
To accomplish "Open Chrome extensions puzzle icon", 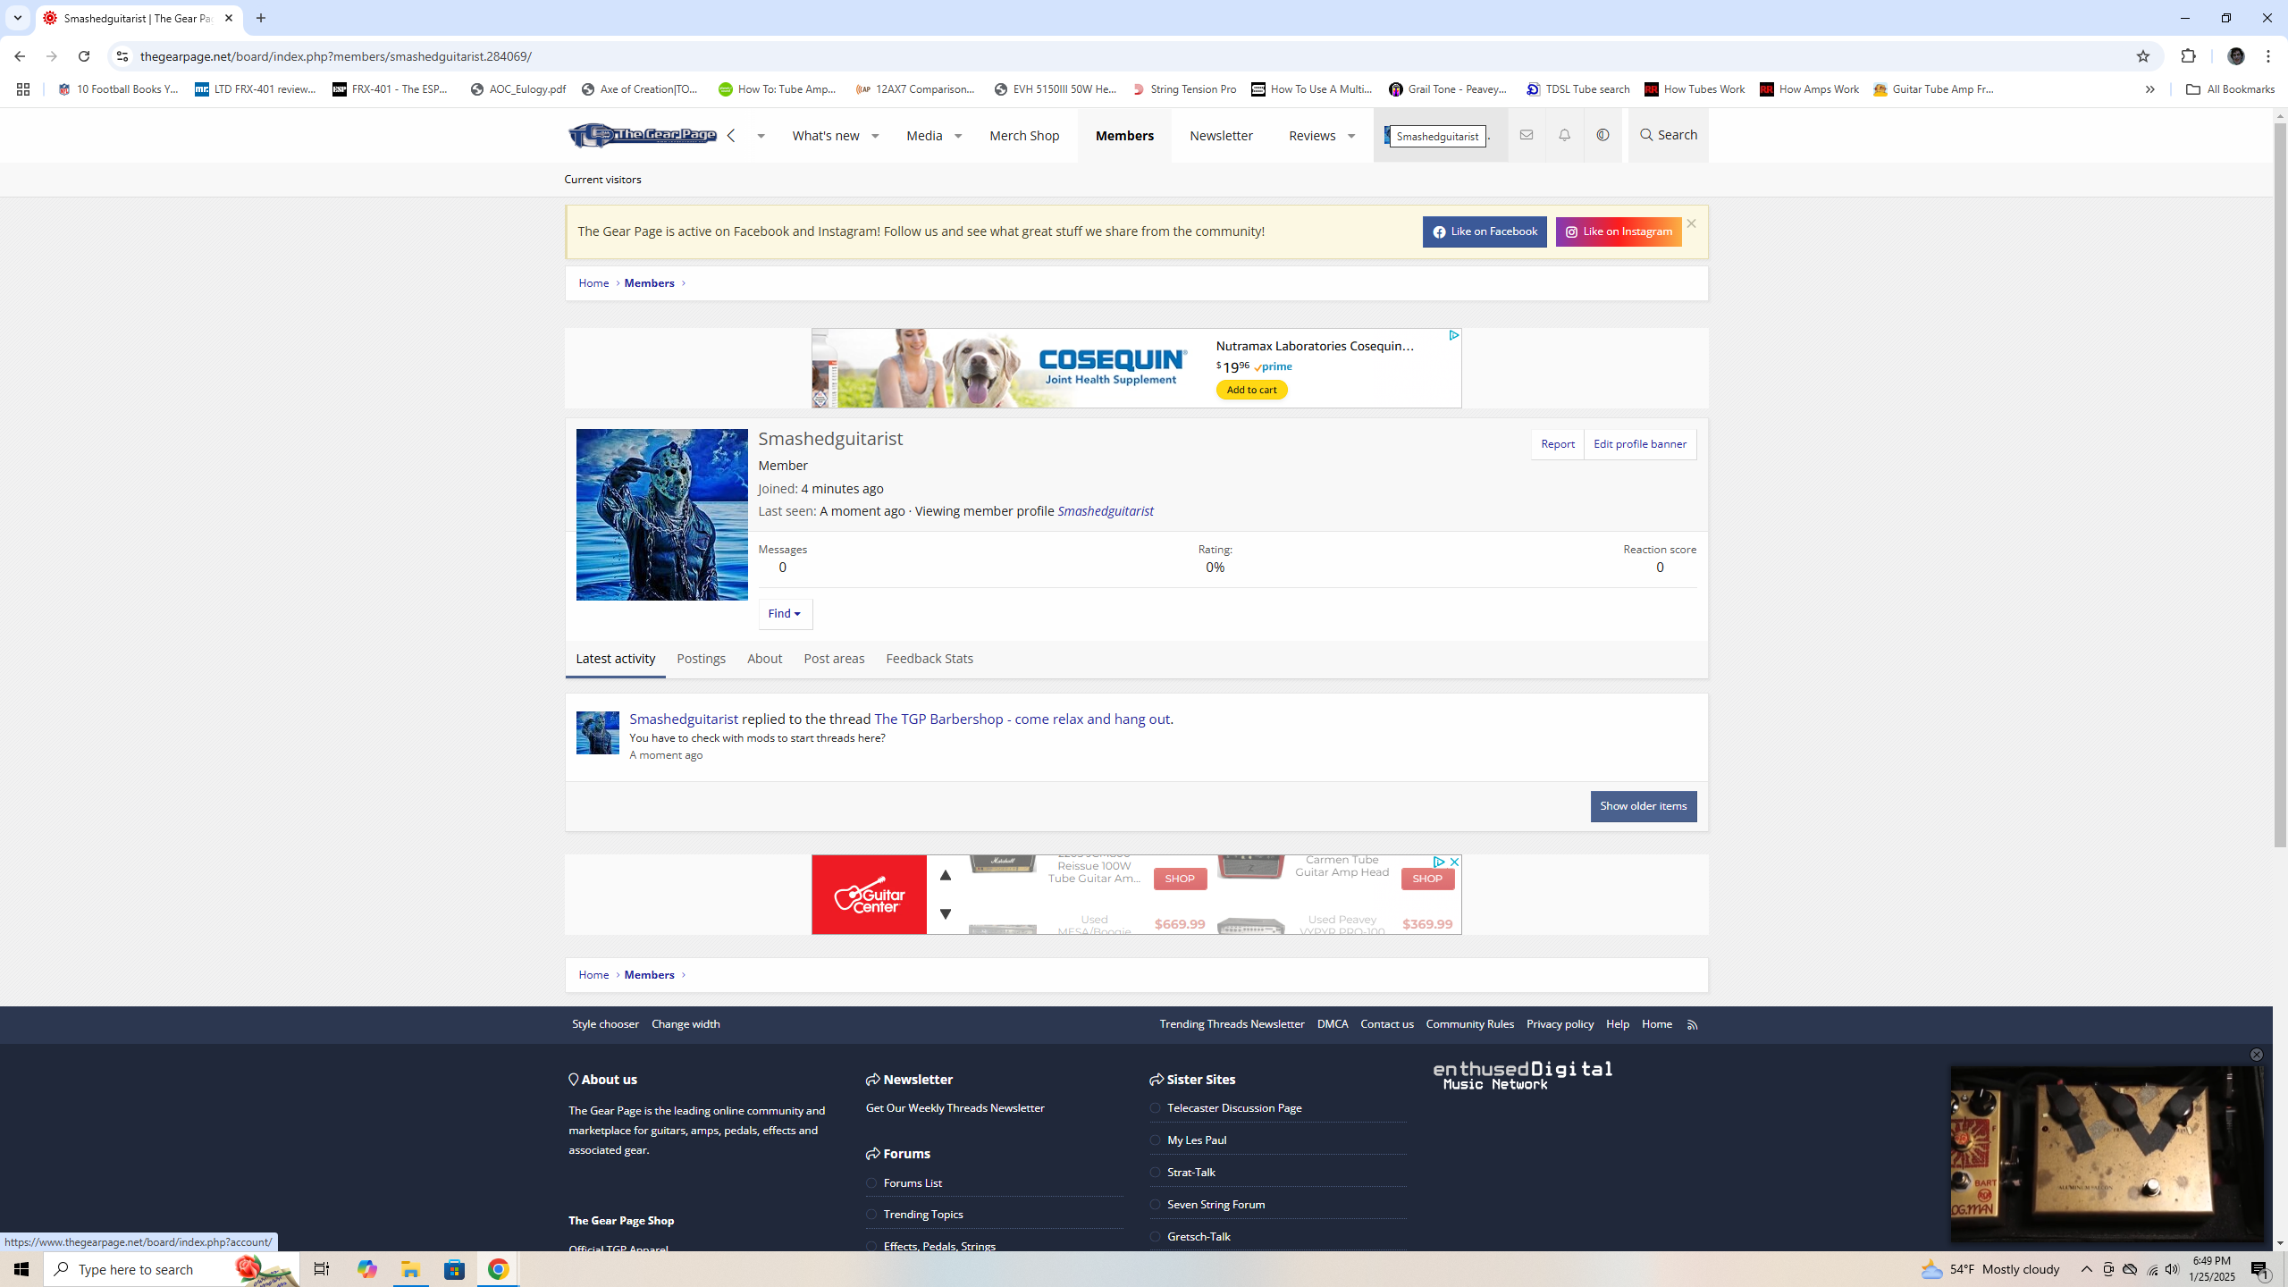I will [2188, 56].
